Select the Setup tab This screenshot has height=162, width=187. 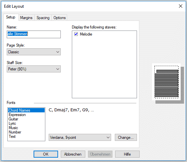(x=11, y=17)
